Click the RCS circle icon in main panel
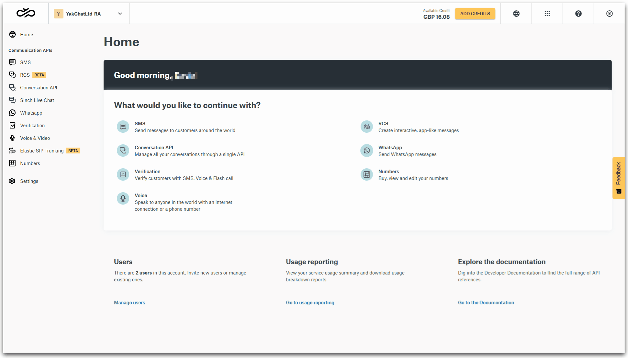This screenshot has height=358, width=628. pyautogui.click(x=367, y=127)
